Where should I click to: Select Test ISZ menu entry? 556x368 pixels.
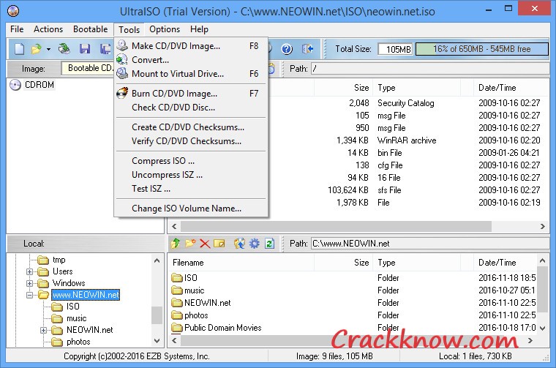click(x=191, y=189)
